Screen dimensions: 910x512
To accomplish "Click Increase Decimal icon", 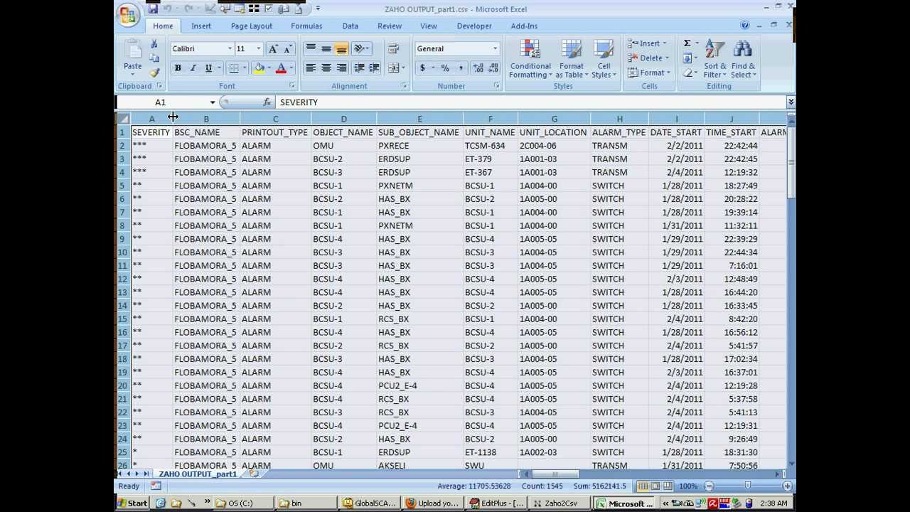I will pos(477,68).
